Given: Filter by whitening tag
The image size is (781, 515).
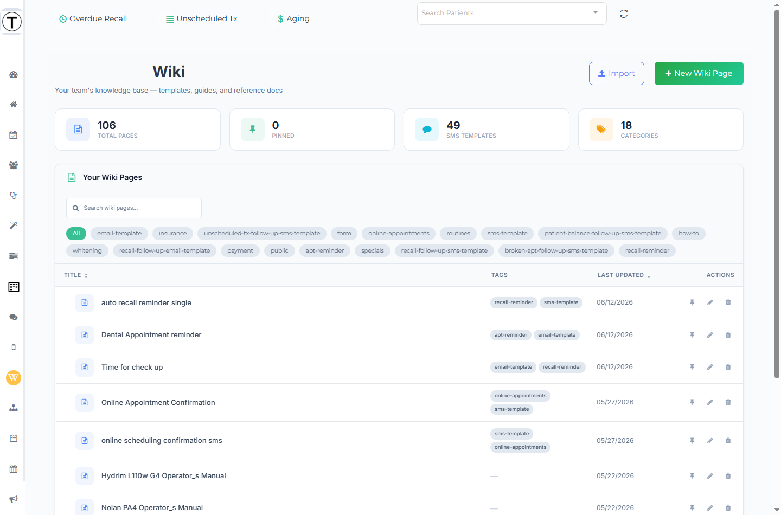Looking at the screenshot, I should (87, 251).
